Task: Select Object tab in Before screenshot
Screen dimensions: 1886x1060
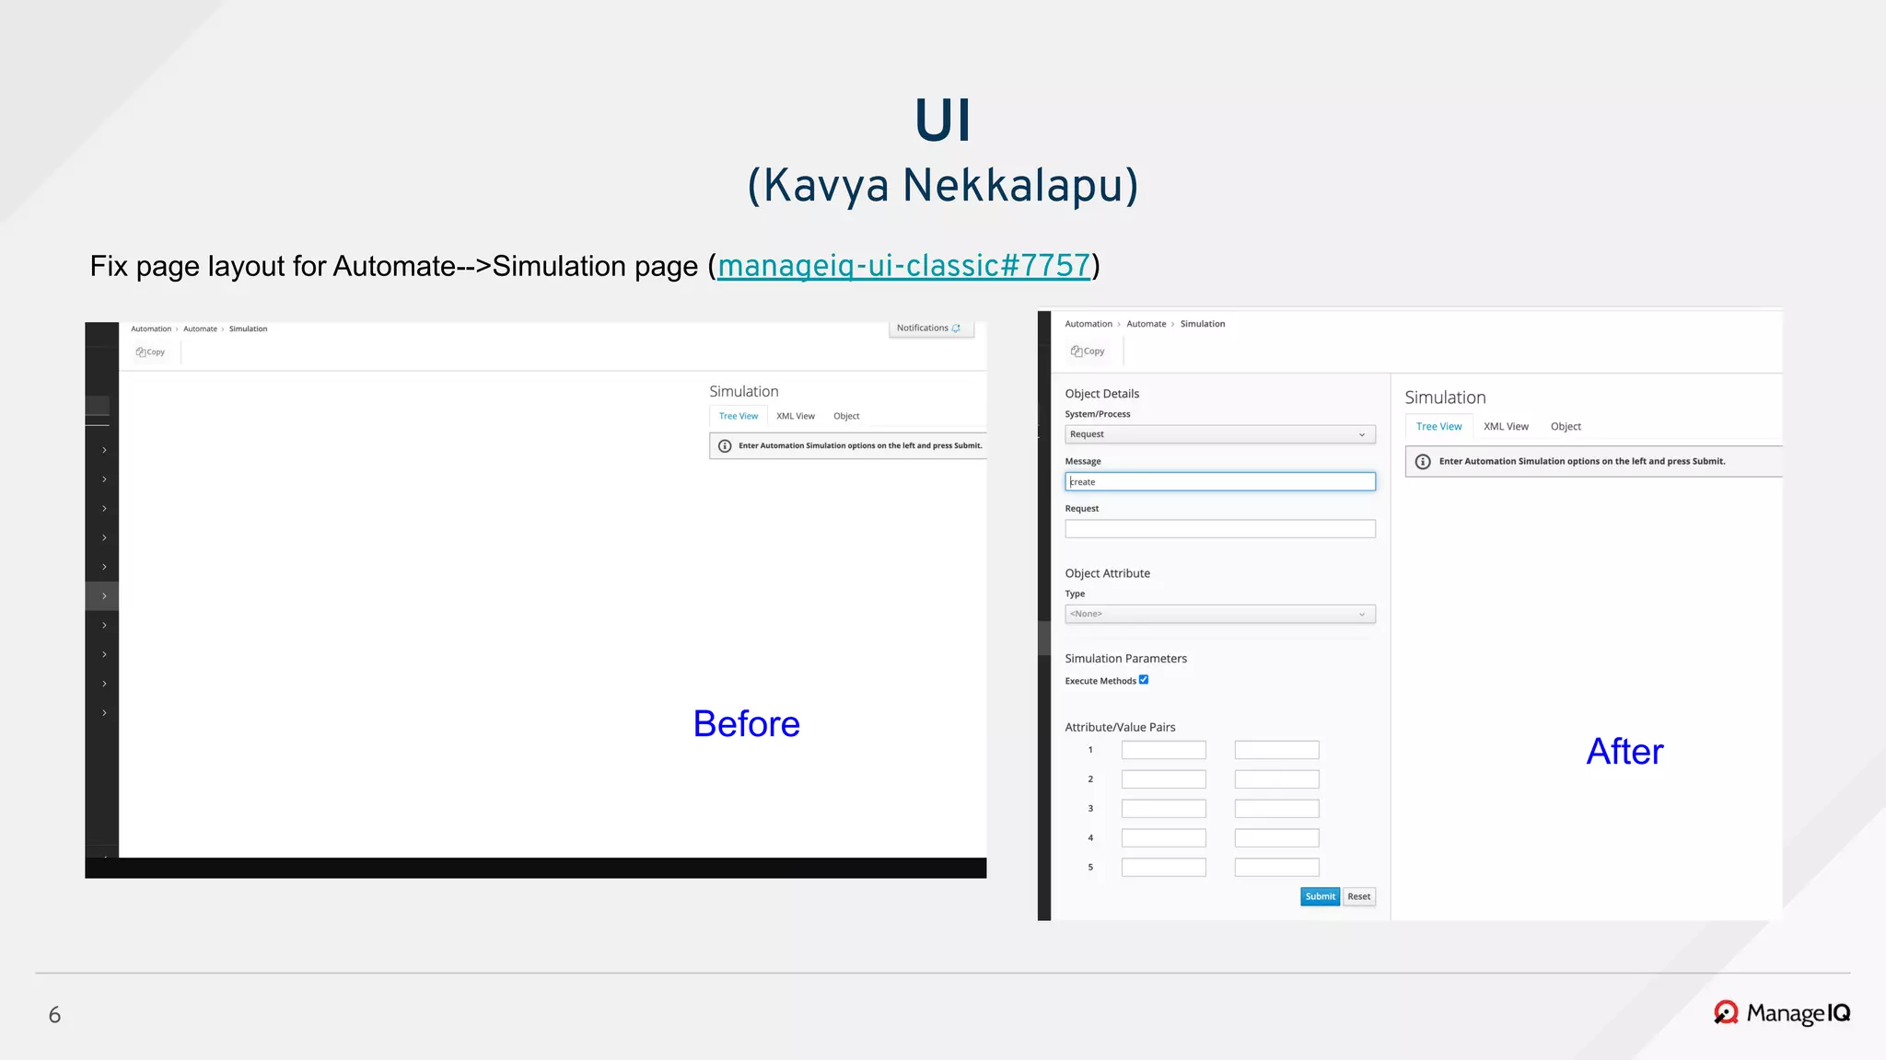Action: pyautogui.click(x=846, y=417)
